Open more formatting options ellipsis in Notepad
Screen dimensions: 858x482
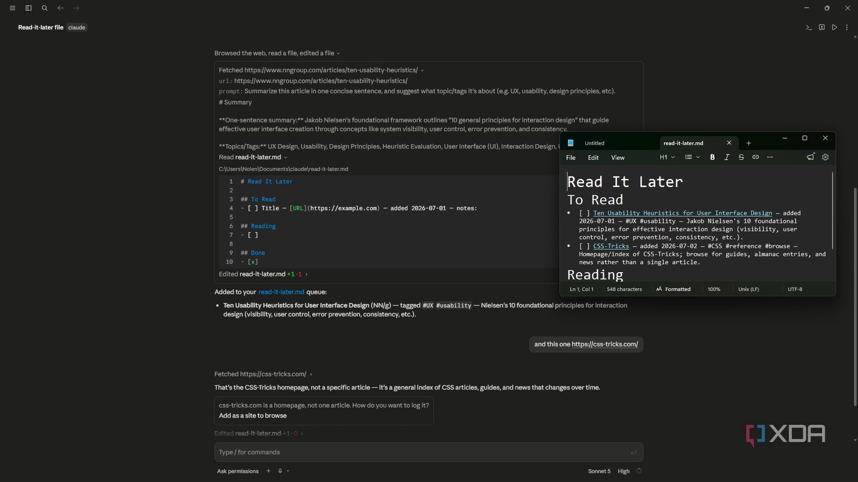click(770, 157)
